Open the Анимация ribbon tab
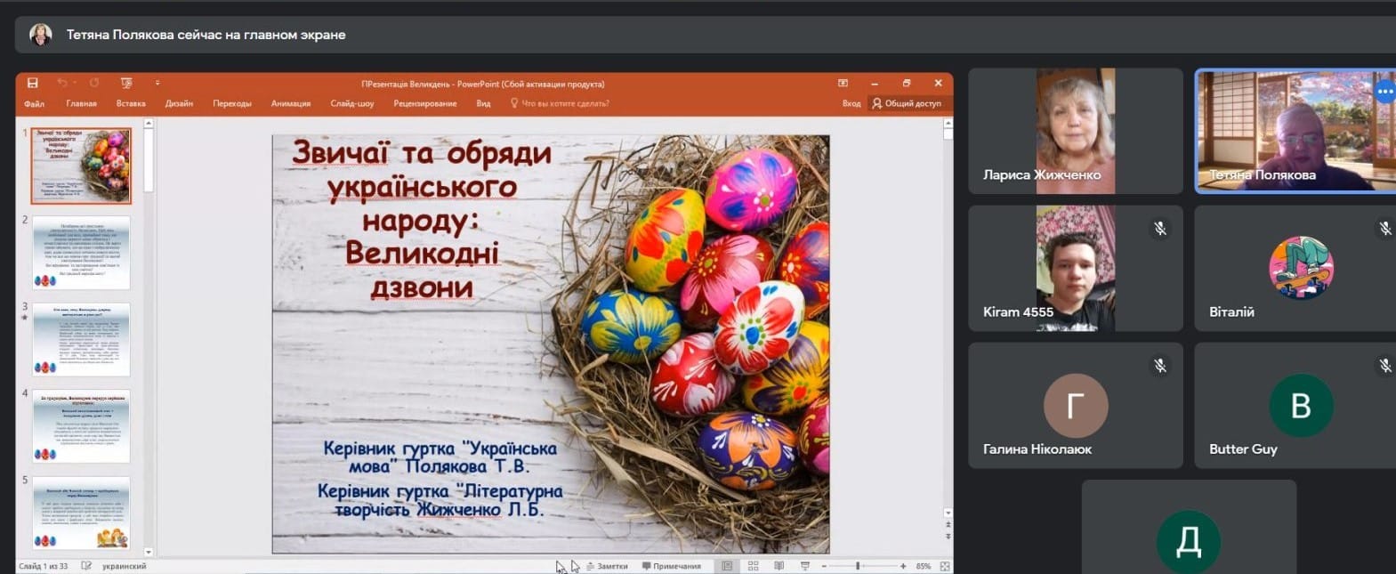Viewport: 1396px width, 574px height. (x=290, y=103)
